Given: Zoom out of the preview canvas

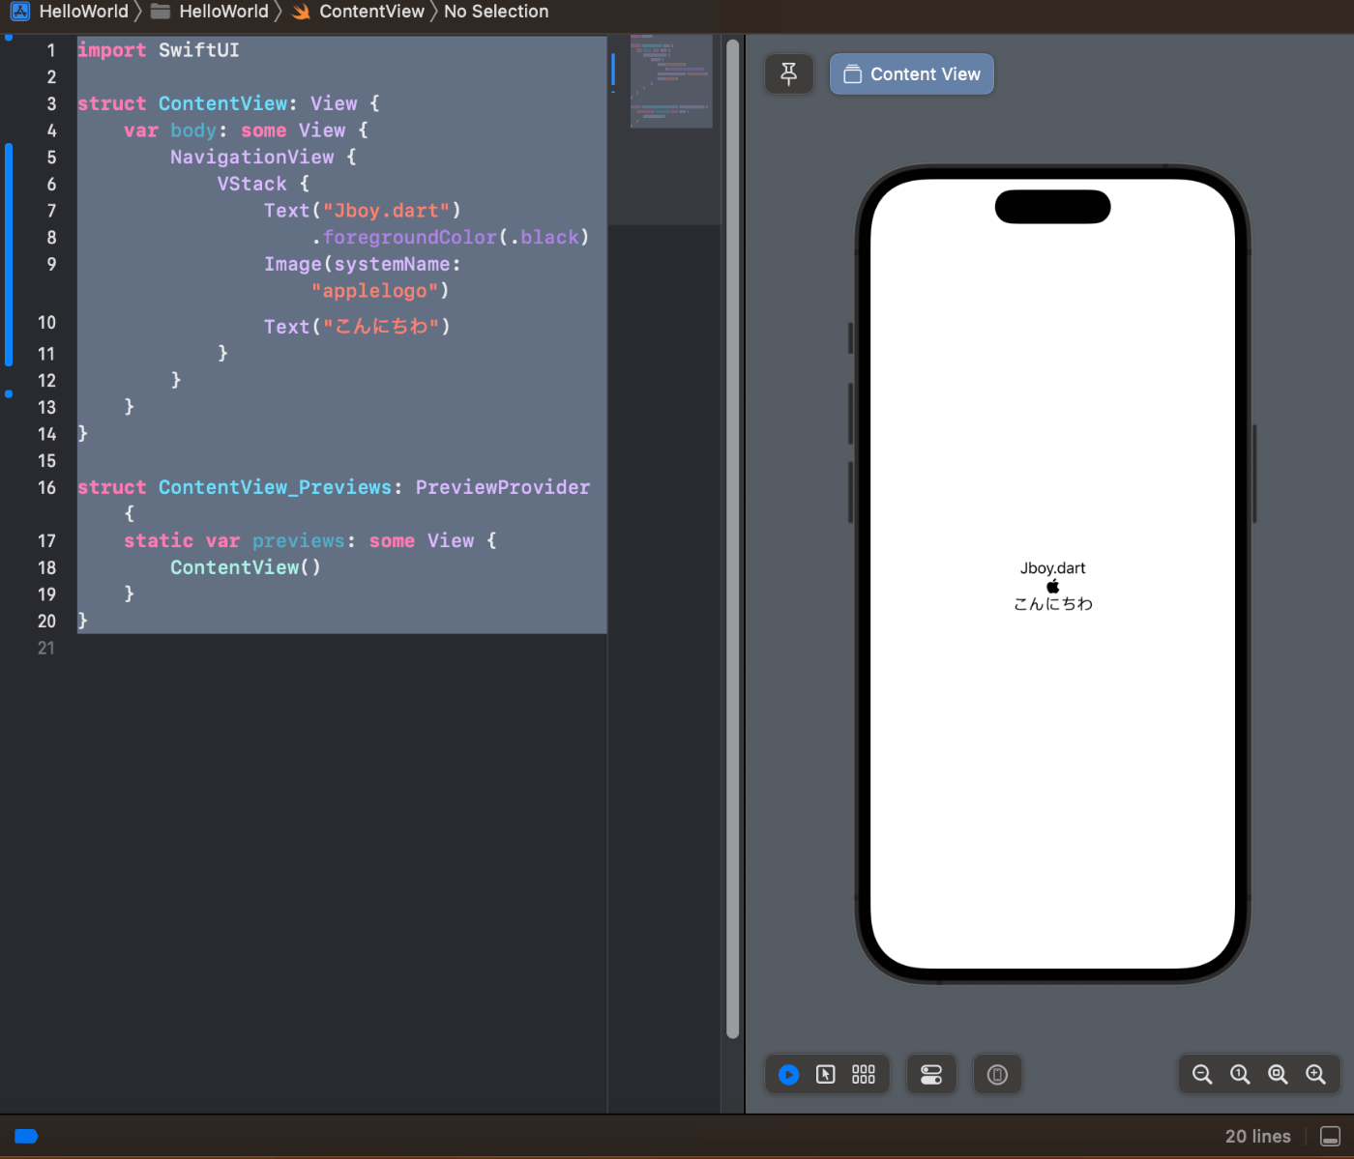Looking at the screenshot, I should point(1202,1074).
